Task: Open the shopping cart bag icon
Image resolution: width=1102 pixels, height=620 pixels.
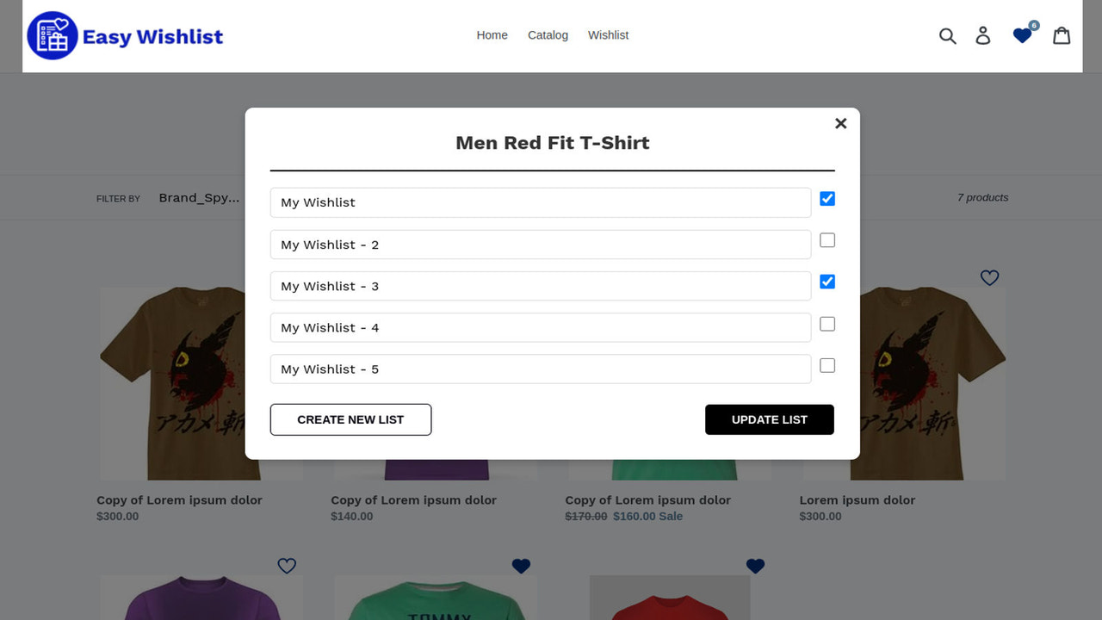Action: [x=1062, y=35]
